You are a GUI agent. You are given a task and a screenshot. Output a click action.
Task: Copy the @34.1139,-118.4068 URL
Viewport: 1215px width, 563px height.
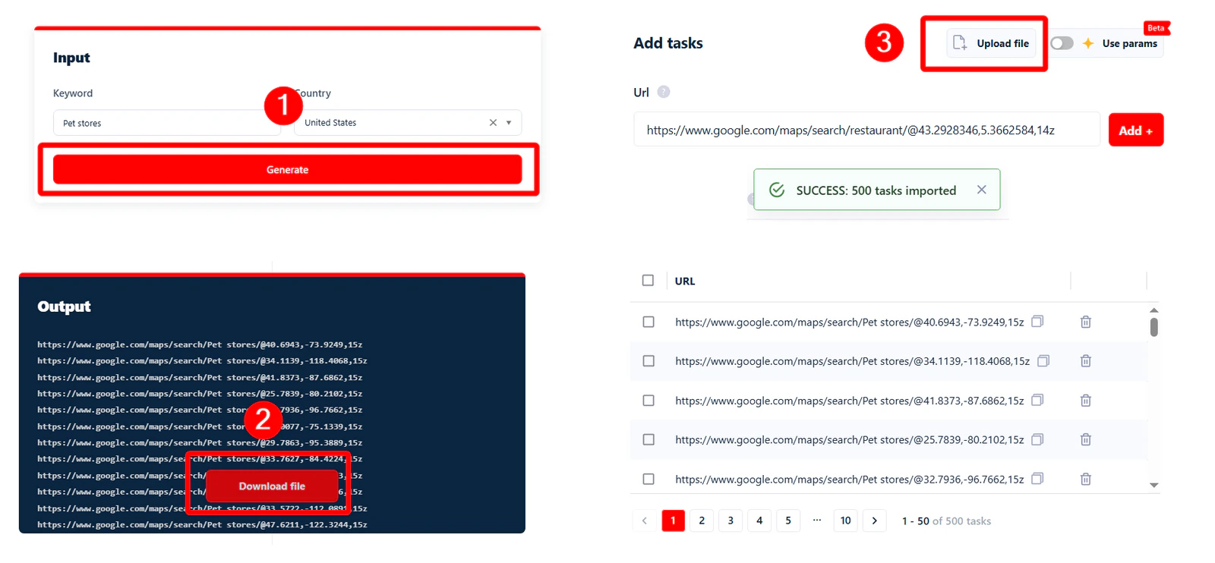pos(1043,360)
